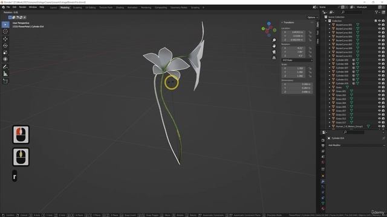Click the green Y axis gizmo ball

[x=263, y=29]
